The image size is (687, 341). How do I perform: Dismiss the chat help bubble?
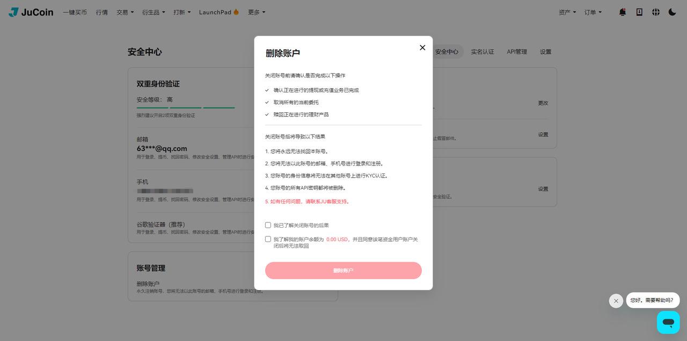[x=616, y=301]
